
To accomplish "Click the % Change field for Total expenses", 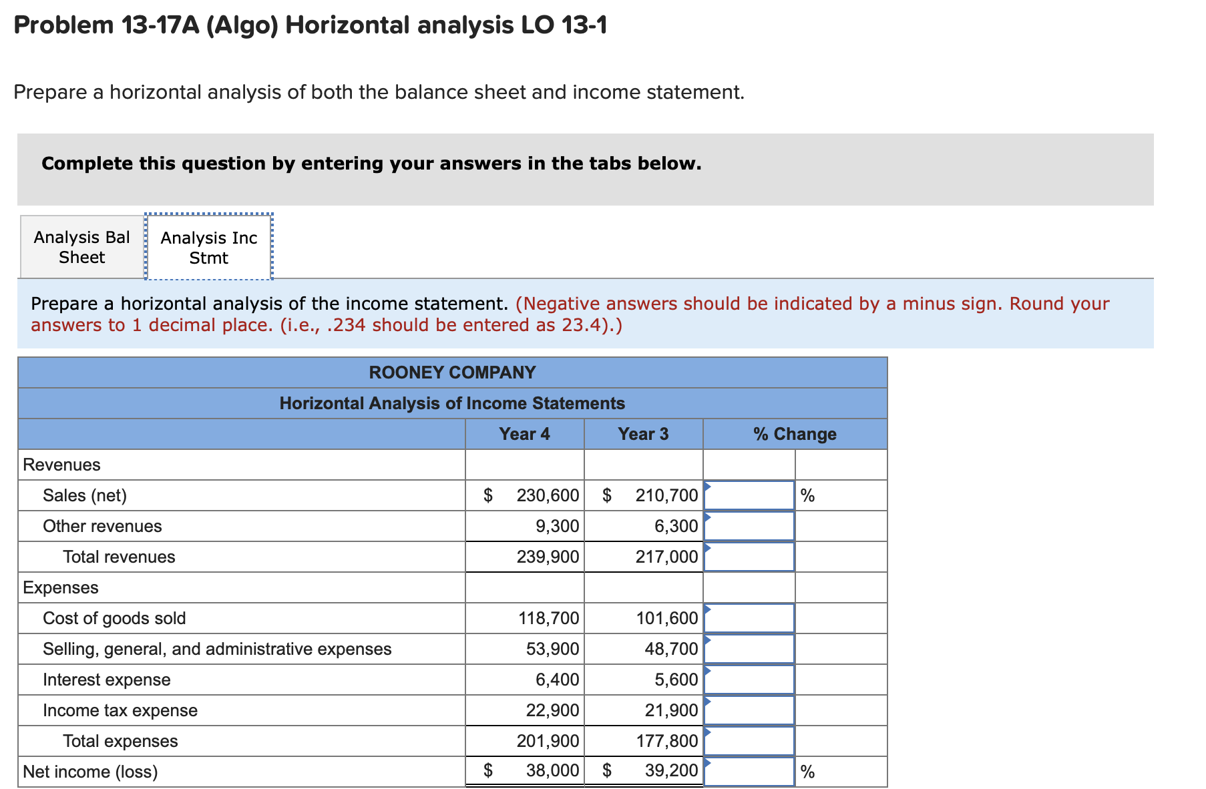I will pos(748,740).
